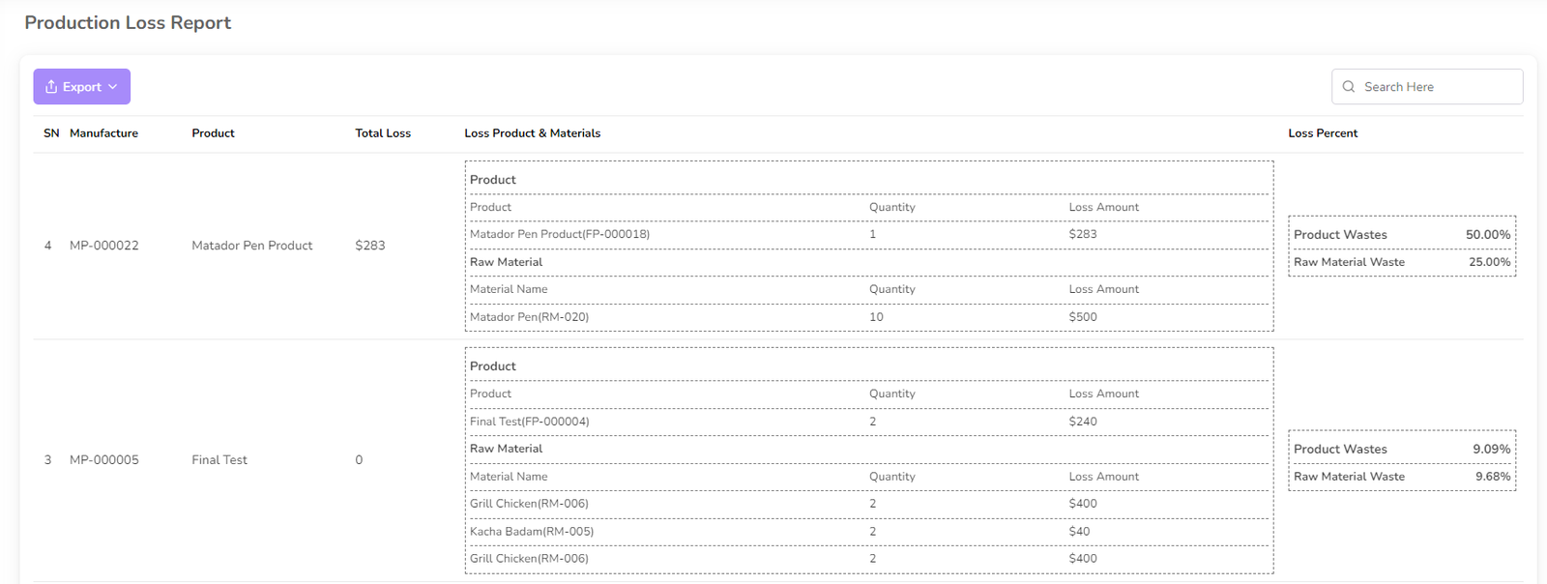Click the $283 total loss value

(370, 246)
